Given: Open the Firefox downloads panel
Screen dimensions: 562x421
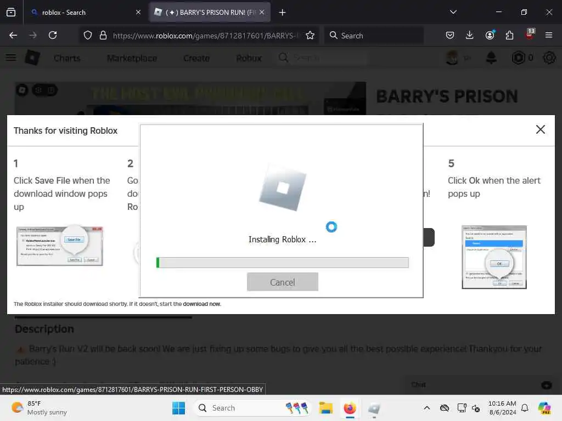Looking at the screenshot, I should [470, 35].
